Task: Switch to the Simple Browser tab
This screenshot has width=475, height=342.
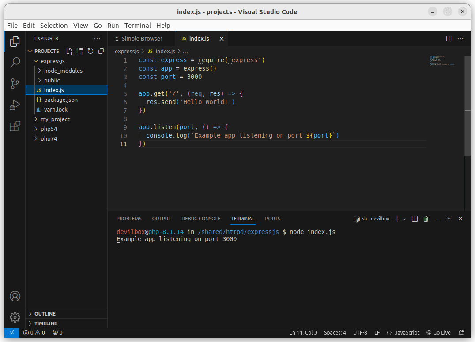Action: tap(142, 39)
